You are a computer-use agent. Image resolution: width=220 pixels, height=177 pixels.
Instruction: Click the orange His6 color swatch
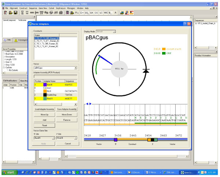coord(45,91)
